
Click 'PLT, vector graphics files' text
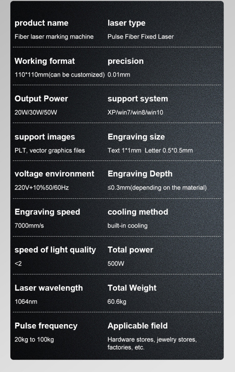tap(50, 151)
